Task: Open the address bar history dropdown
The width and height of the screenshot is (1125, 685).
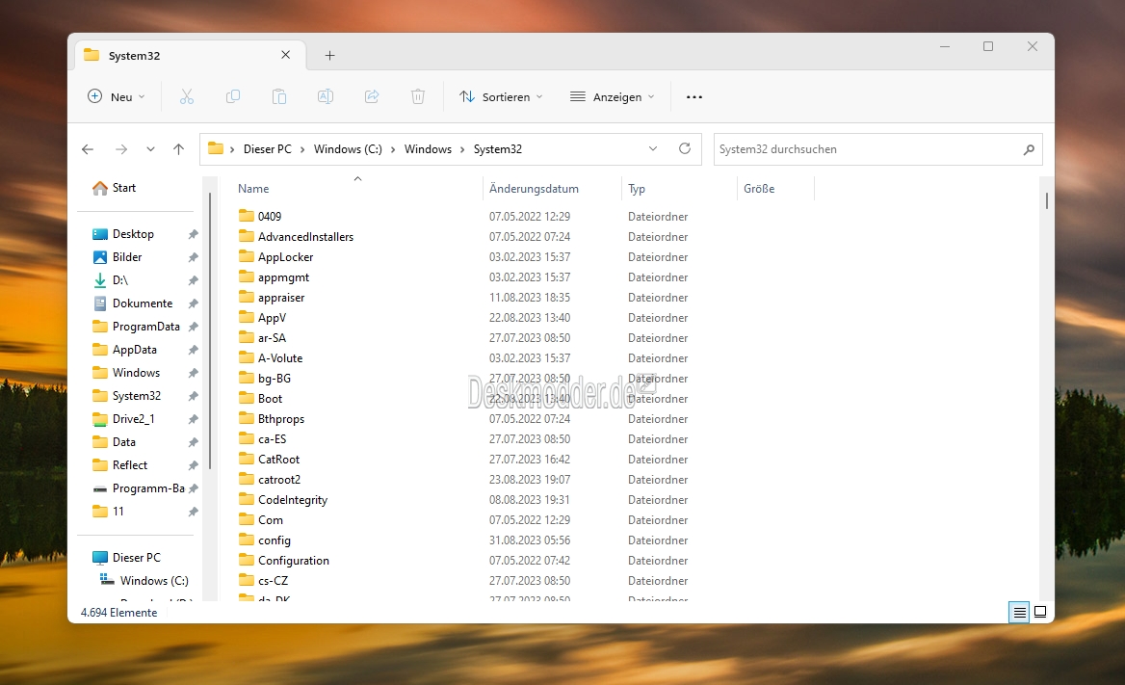Action: click(x=653, y=148)
